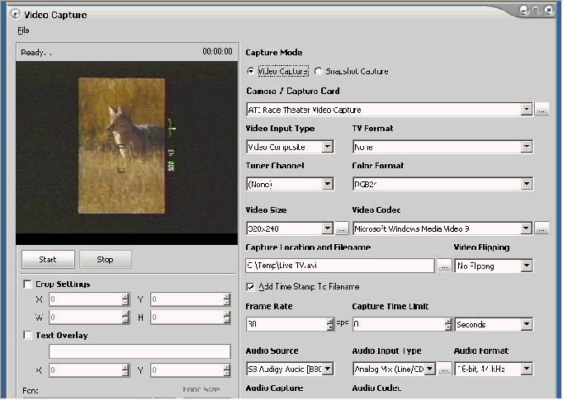The image size is (563, 400).
Task: Open Video Codec settings ellipsis button
Action: click(542, 228)
